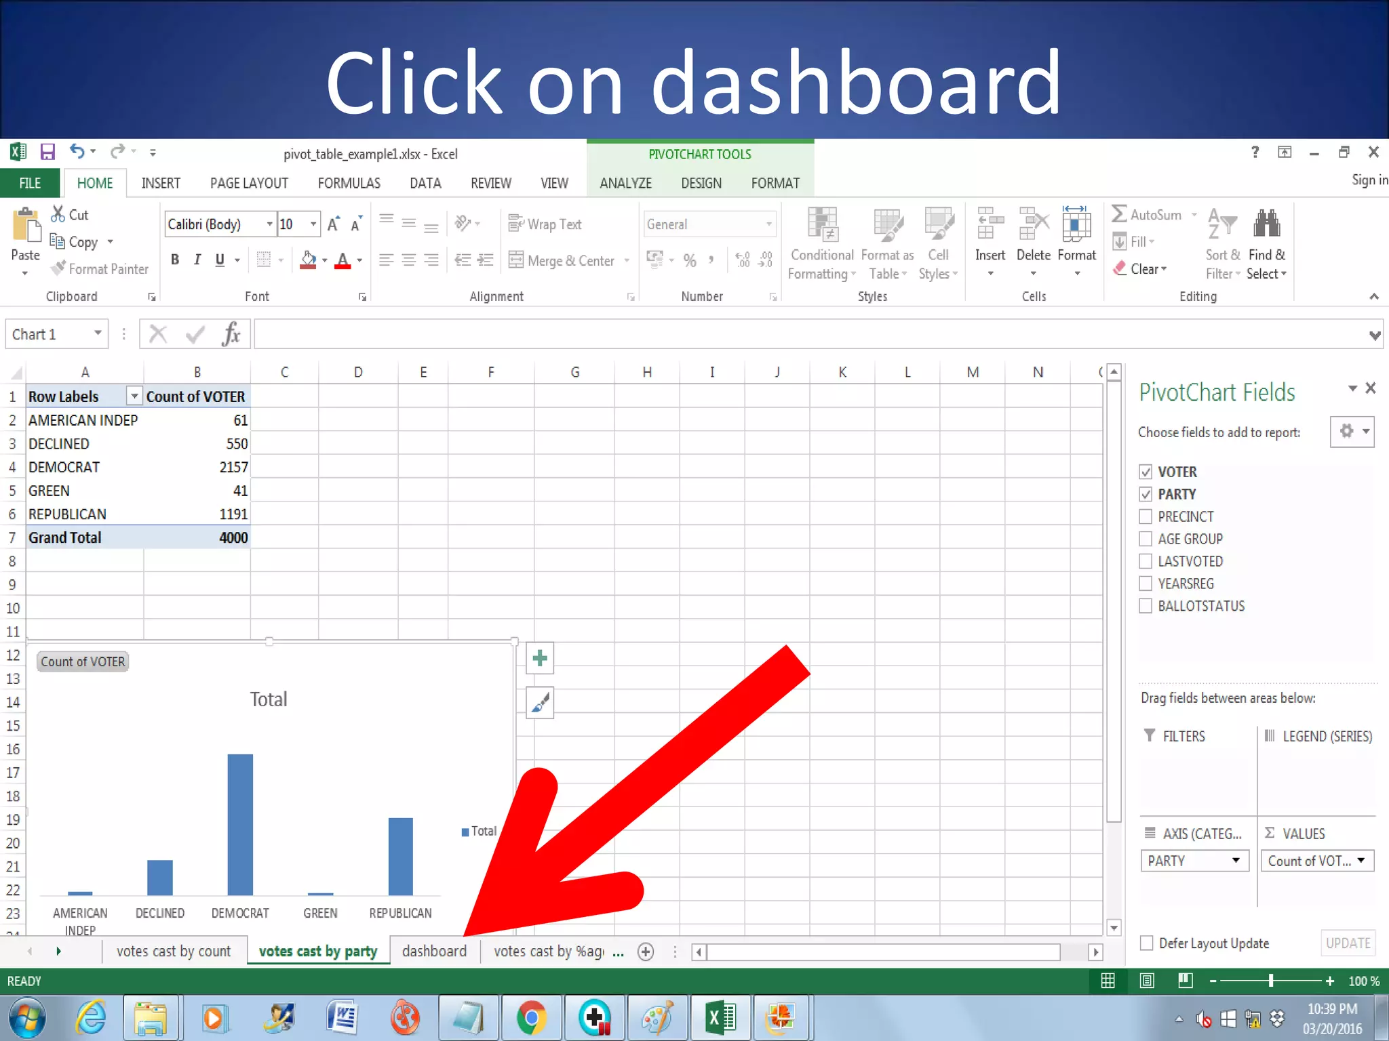Enable Defer Layout Update
This screenshot has height=1041, width=1389.
(1147, 943)
